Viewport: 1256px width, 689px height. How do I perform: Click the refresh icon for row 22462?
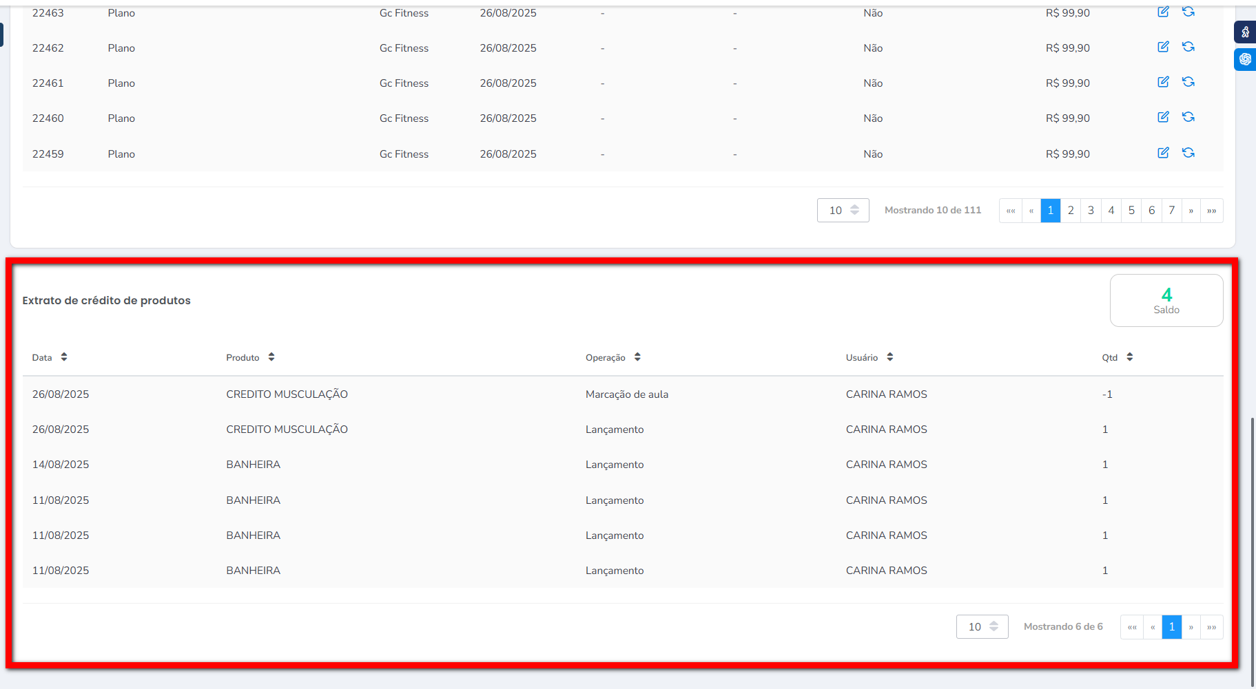(x=1188, y=47)
